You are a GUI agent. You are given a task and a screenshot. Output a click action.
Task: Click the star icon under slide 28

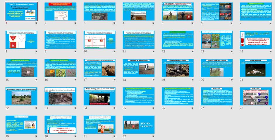click(x=271, y=108)
